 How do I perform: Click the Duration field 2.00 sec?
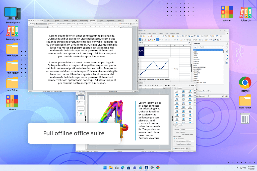coord(187,129)
